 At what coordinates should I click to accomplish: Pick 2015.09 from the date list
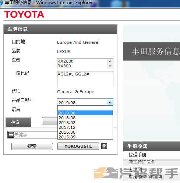click(x=85, y=137)
